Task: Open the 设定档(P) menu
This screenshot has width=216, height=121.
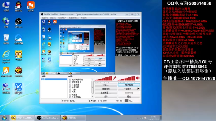Action: point(62,18)
